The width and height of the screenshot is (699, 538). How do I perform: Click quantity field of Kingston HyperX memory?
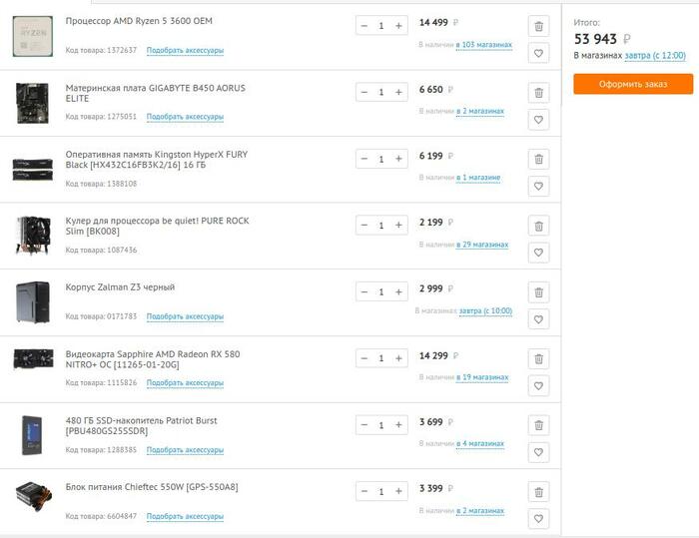coord(381,159)
